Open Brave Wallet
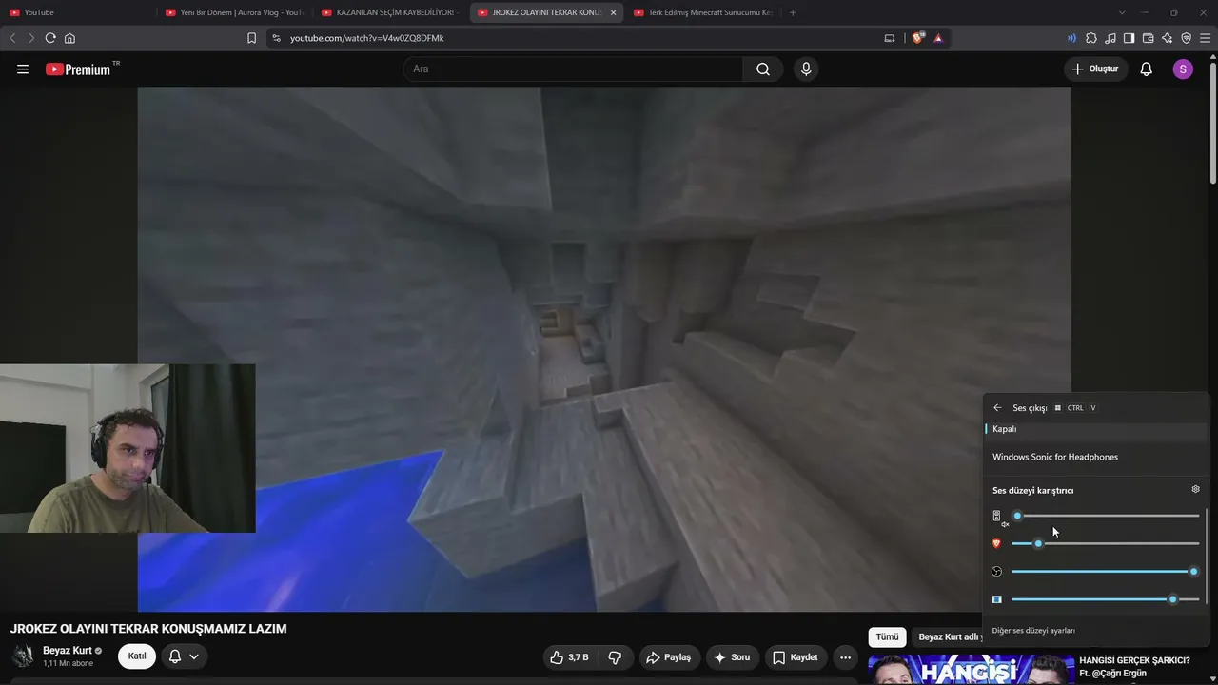Image resolution: width=1218 pixels, height=685 pixels. [1148, 38]
